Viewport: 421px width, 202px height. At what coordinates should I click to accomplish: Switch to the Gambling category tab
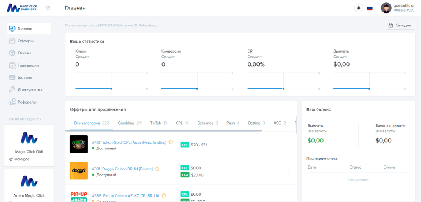pyautogui.click(x=129, y=123)
